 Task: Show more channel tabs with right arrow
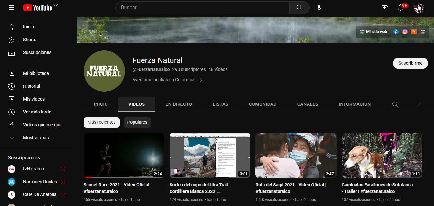tap(419, 104)
